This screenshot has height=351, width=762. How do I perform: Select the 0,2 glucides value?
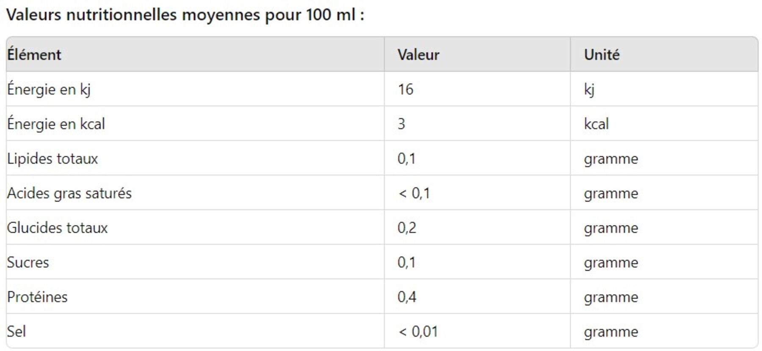click(407, 228)
